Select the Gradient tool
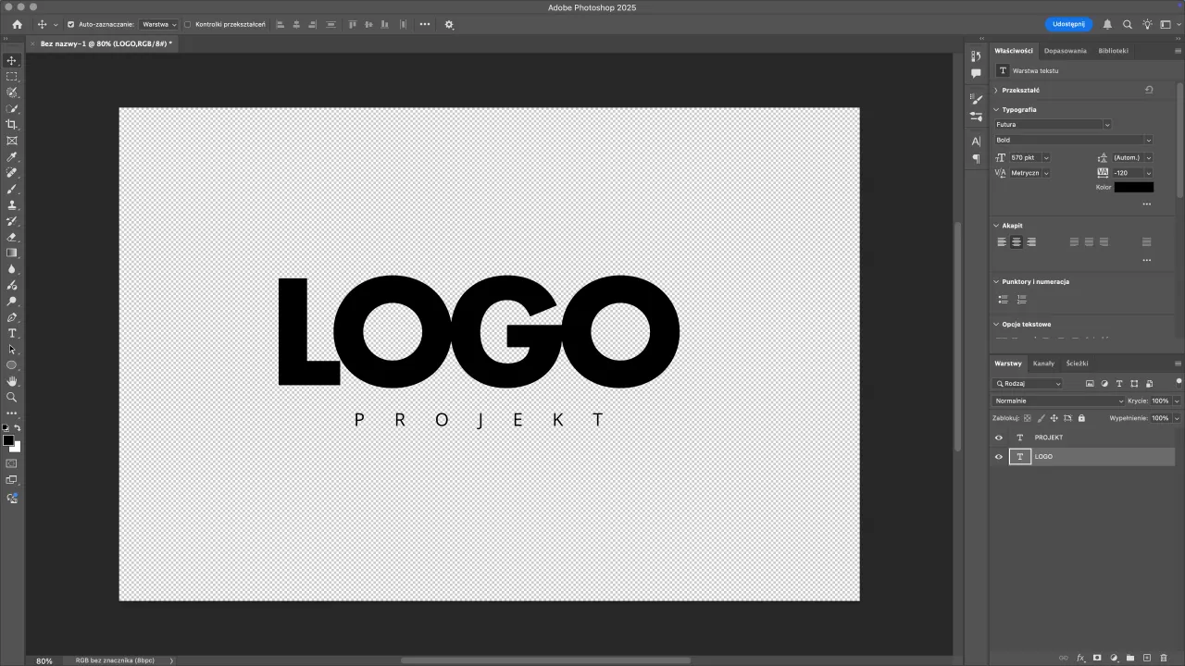 (x=12, y=253)
